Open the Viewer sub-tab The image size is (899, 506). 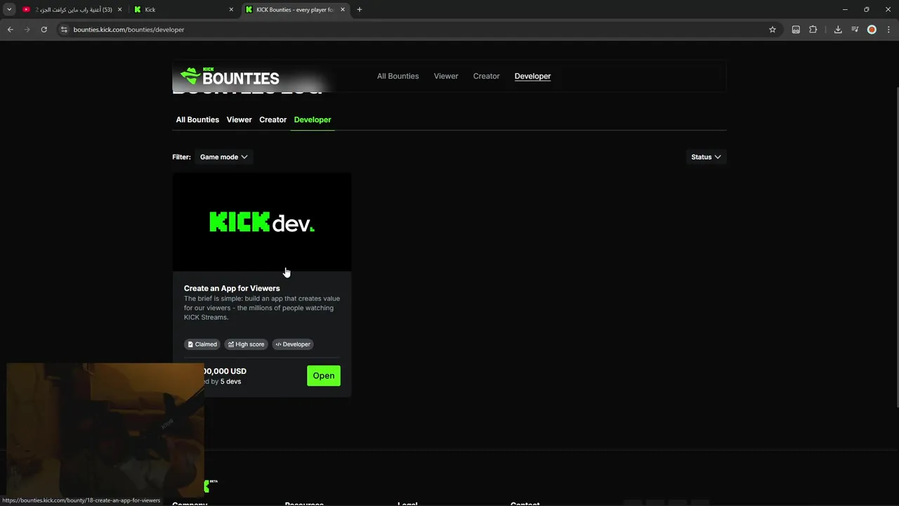[x=239, y=119]
